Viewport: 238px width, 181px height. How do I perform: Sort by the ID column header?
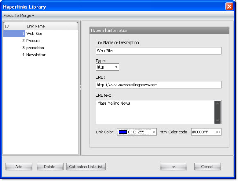point(14,26)
